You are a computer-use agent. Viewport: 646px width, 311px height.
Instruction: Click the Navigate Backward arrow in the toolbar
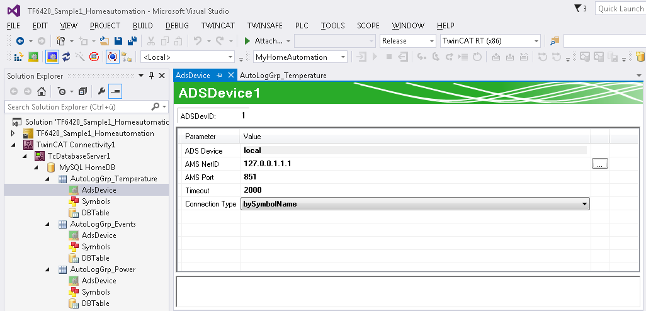(20, 41)
